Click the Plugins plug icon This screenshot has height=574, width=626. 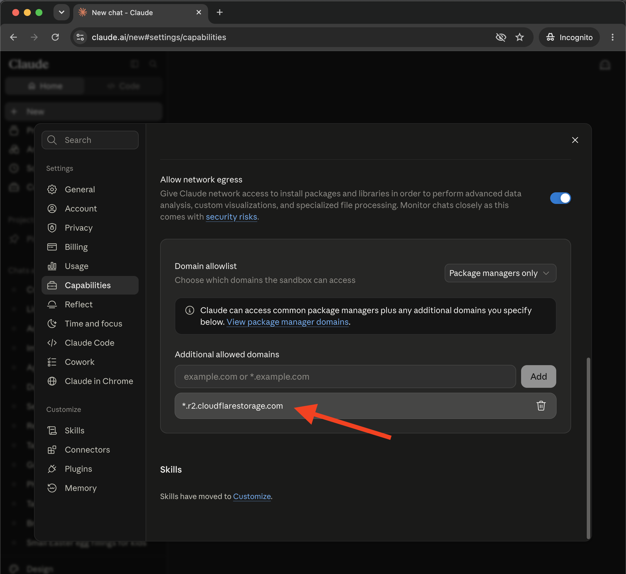pos(52,469)
